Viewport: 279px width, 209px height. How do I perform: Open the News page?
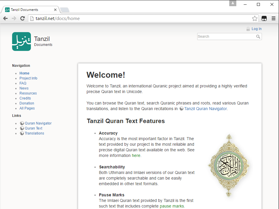[24, 88]
